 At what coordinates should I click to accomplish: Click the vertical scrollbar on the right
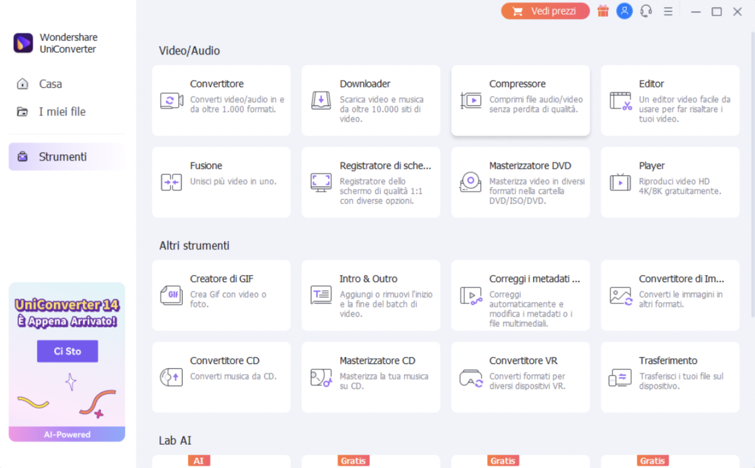(752, 162)
